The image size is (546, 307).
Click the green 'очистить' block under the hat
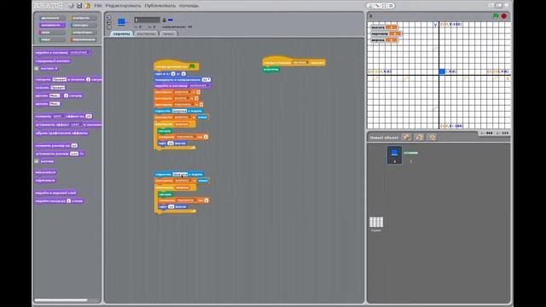(271, 69)
